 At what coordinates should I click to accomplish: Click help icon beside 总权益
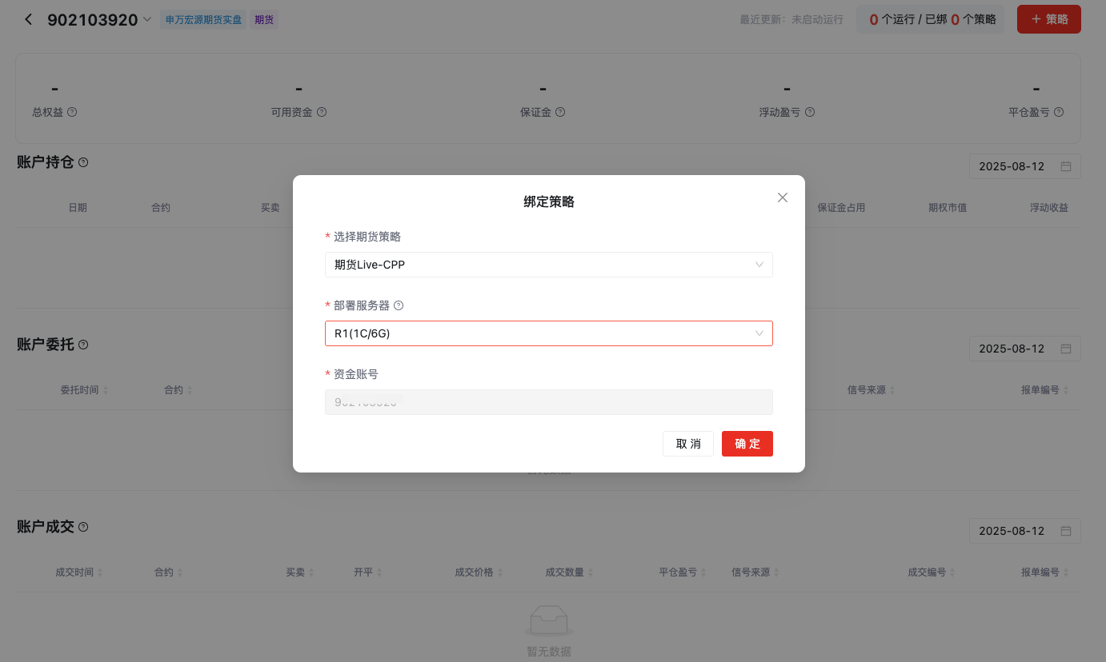pos(72,112)
